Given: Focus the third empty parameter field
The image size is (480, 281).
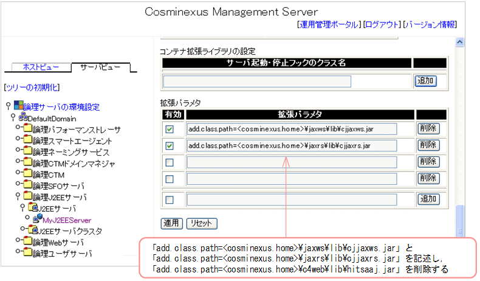Looking at the screenshot, I should click(292, 162).
